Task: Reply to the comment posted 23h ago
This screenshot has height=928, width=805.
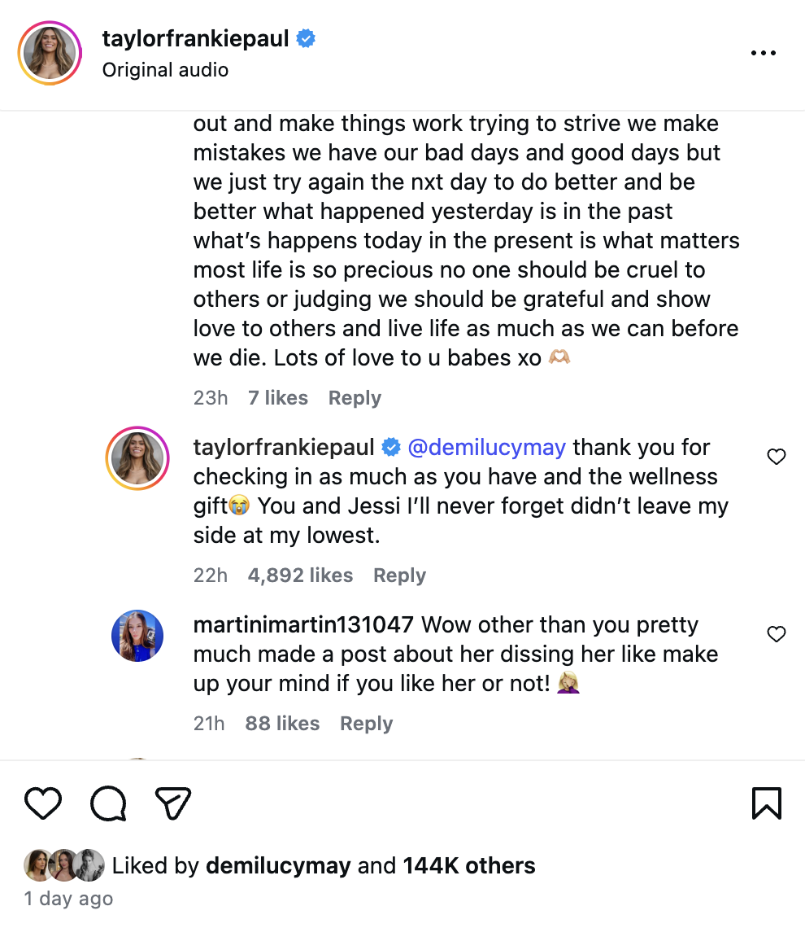Action: coord(355,398)
